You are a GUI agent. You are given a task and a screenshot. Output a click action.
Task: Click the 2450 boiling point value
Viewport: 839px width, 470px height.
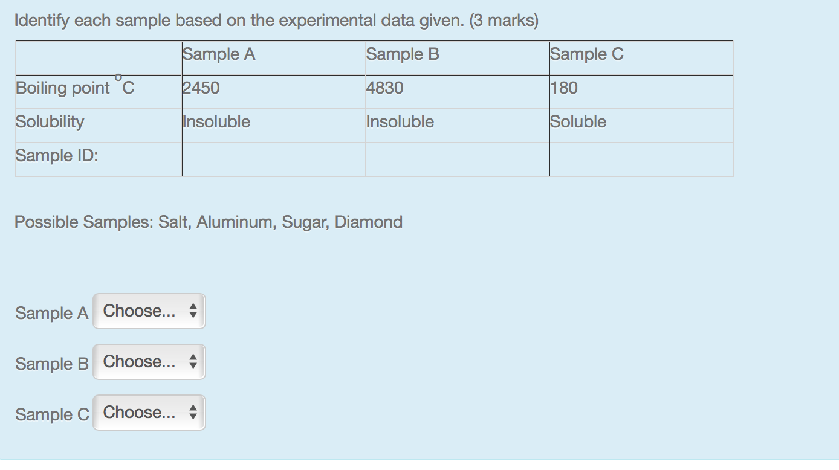(x=201, y=88)
